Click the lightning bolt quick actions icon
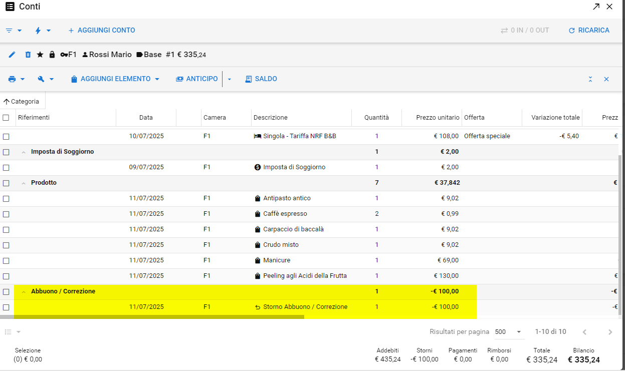625x371 pixels. coord(38,31)
